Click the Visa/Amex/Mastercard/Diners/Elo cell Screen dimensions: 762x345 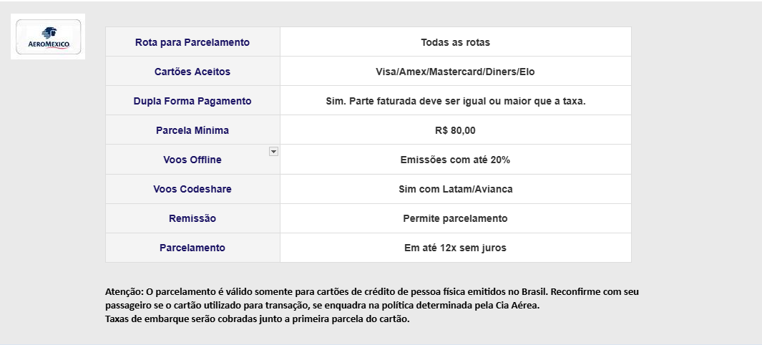point(455,72)
